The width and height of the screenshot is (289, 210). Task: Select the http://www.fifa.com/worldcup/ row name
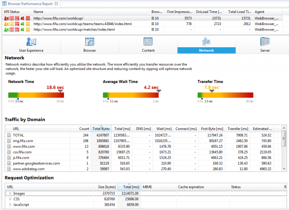tap(58, 18)
